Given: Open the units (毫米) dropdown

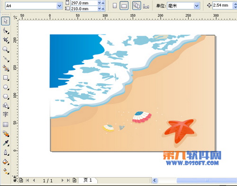Looking at the screenshot, I should [197, 6].
